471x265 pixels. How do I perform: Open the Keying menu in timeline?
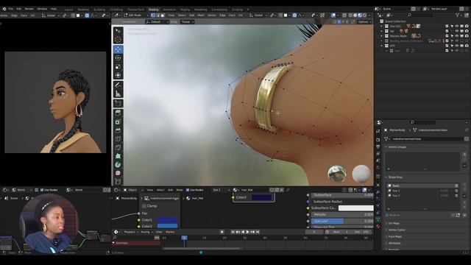(146, 232)
